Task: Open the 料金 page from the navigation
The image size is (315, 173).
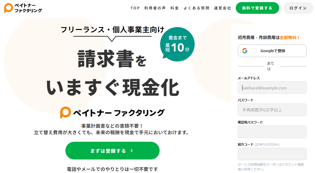Action: [174, 8]
